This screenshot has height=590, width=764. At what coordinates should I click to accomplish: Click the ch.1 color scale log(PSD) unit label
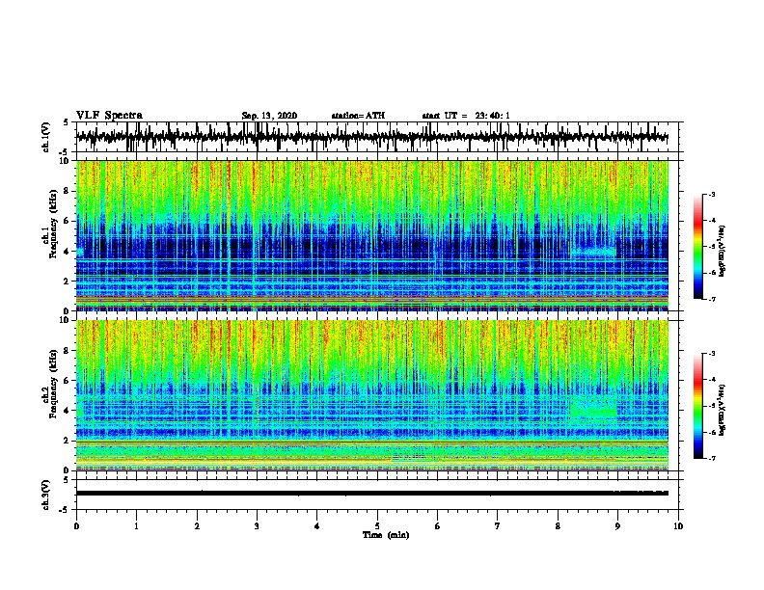723,251
